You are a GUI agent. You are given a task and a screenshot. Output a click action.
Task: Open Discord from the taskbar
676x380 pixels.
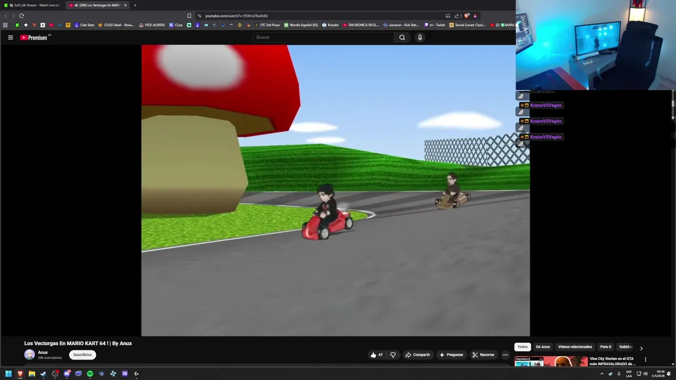67,374
